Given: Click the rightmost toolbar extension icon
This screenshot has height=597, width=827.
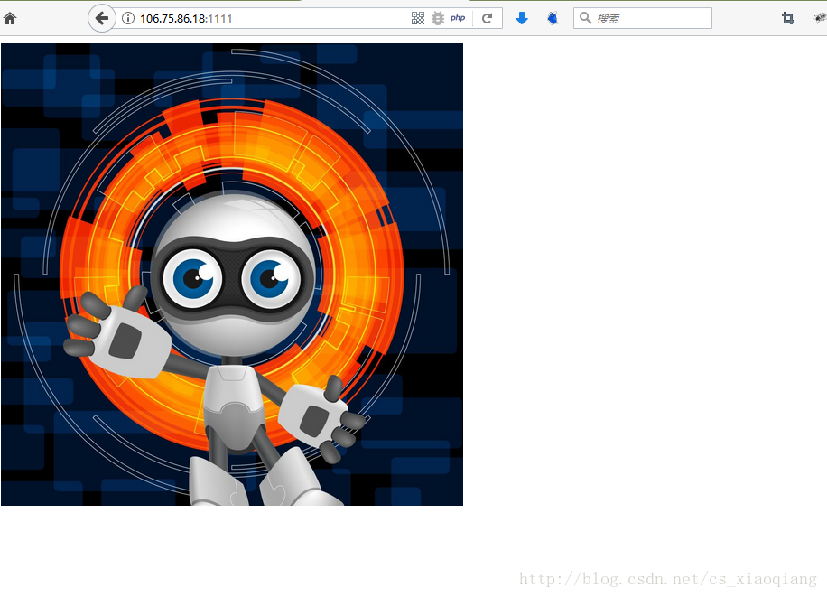Looking at the screenshot, I should 820,18.
